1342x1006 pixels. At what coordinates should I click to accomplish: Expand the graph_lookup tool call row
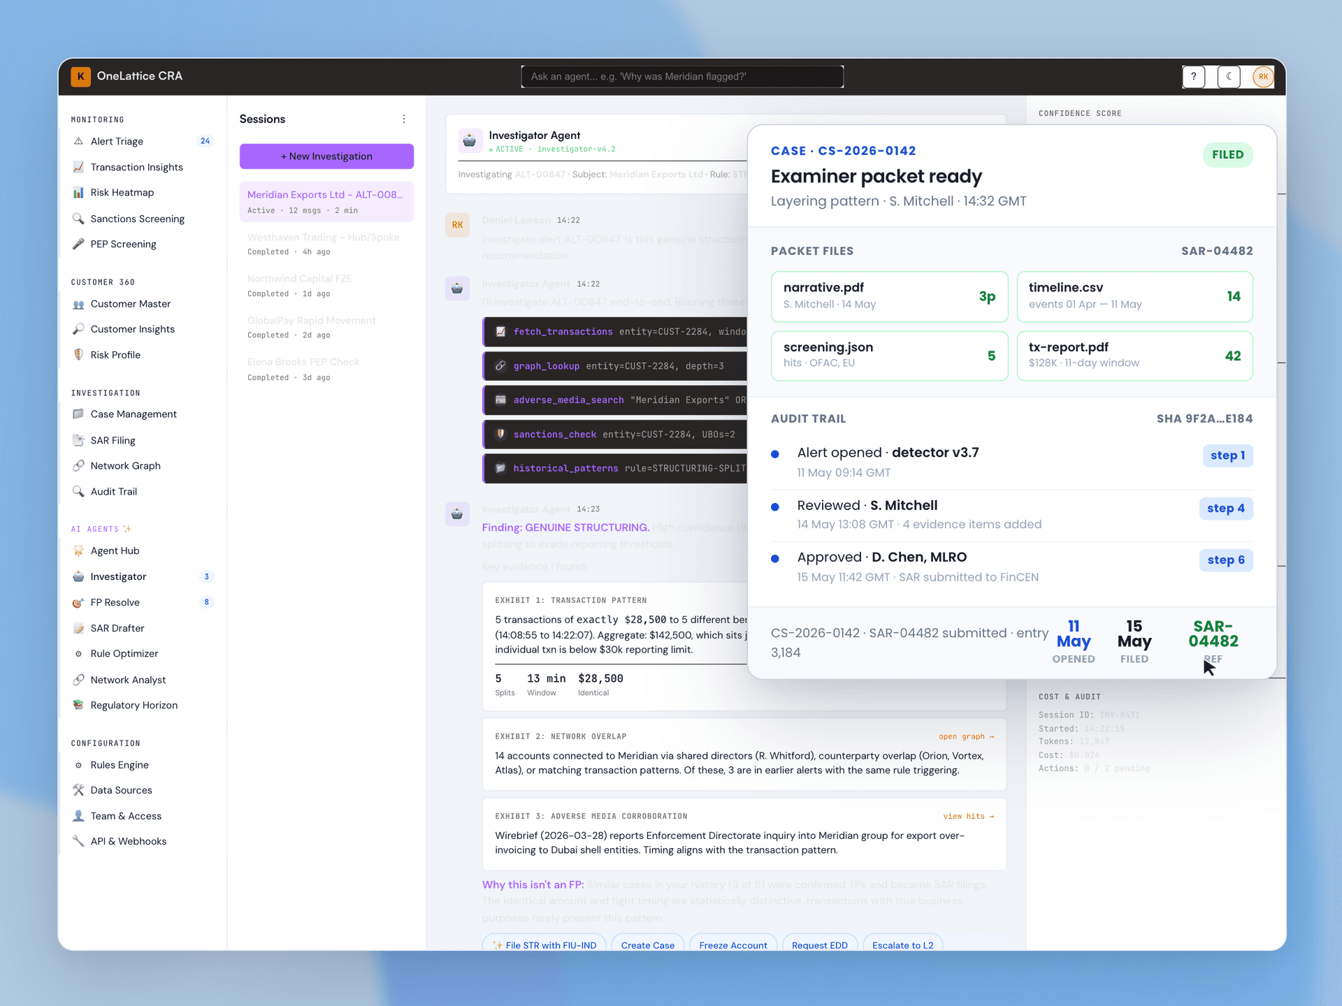(x=615, y=366)
